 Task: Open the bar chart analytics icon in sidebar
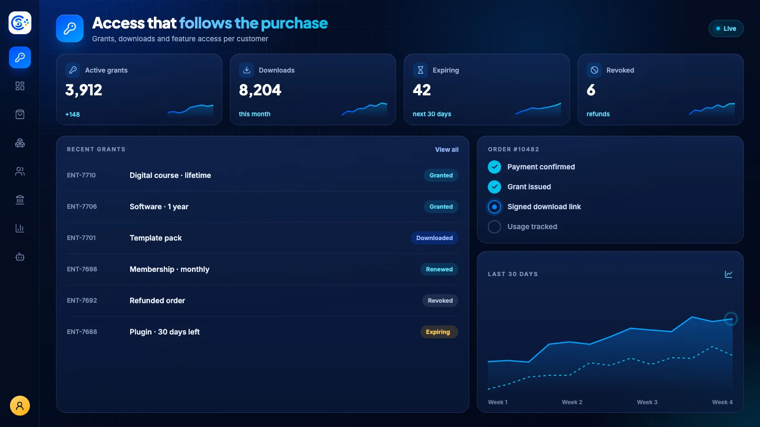[20, 228]
